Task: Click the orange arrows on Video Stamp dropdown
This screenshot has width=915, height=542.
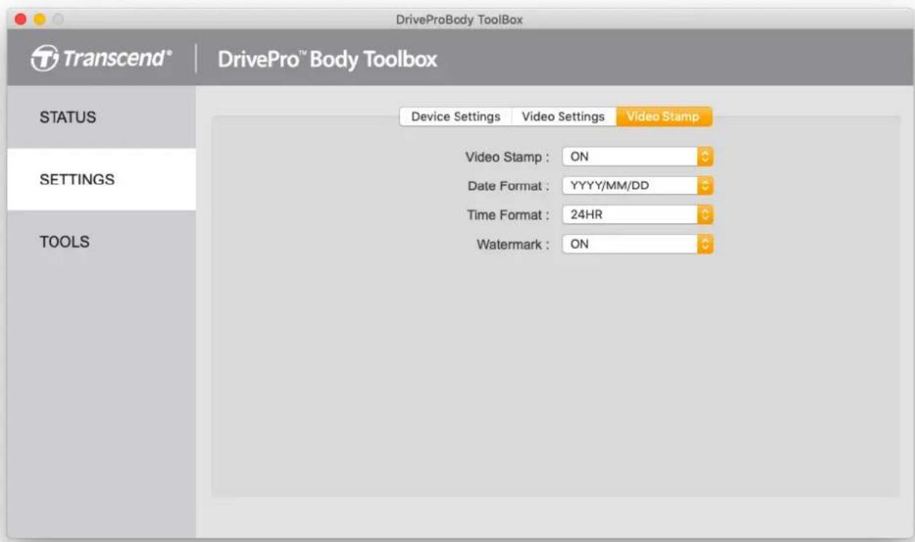Action: (x=704, y=156)
